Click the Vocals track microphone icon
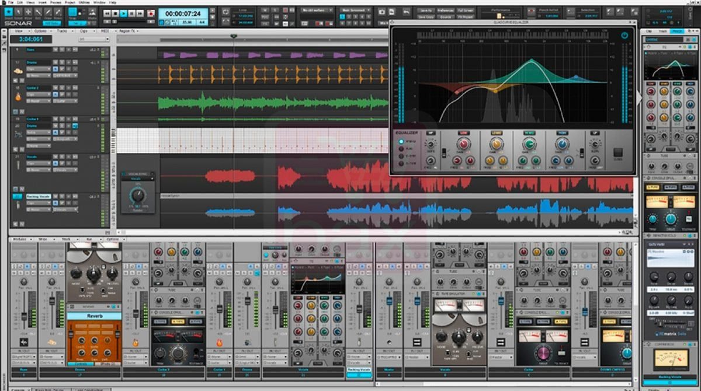Viewport: 701px width, 391px height. click(x=18, y=165)
